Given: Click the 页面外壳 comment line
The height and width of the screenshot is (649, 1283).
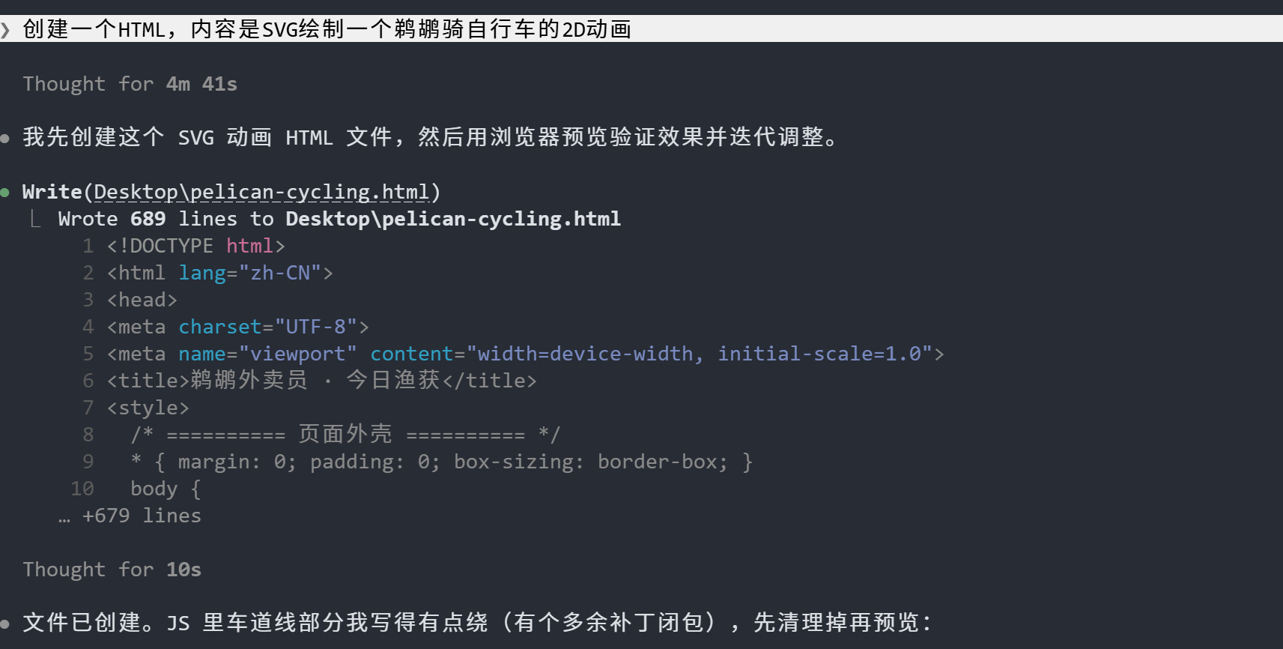Looking at the screenshot, I should [x=345, y=435].
